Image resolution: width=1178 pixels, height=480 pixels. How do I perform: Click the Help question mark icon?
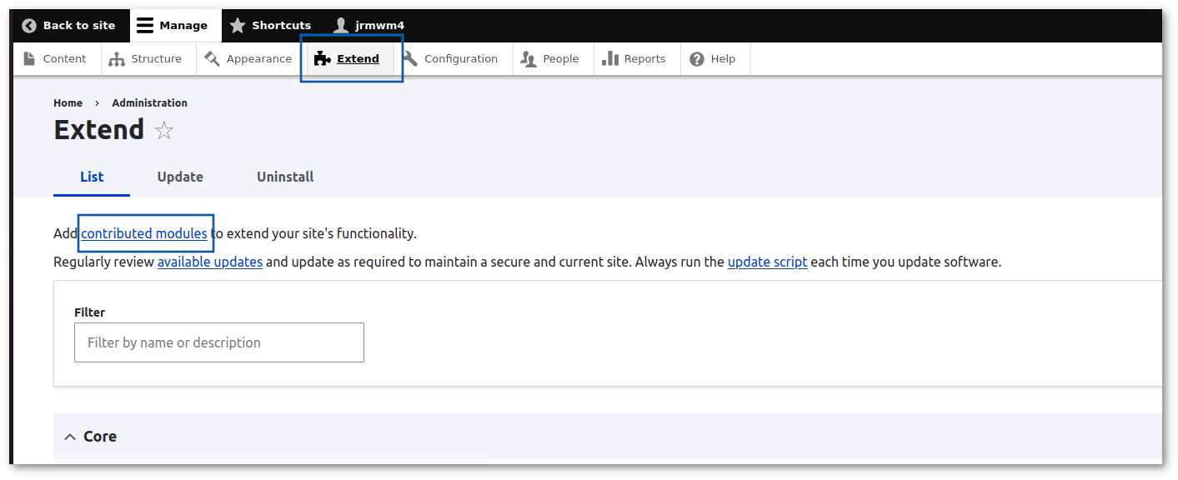[x=696, y=59]
